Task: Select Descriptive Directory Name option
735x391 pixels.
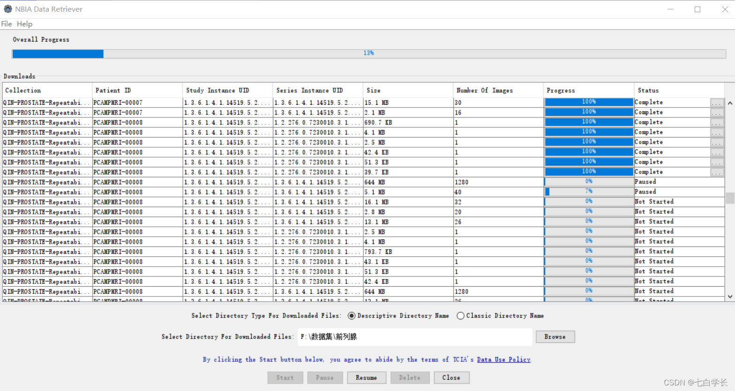Action: tap(352, 316)
